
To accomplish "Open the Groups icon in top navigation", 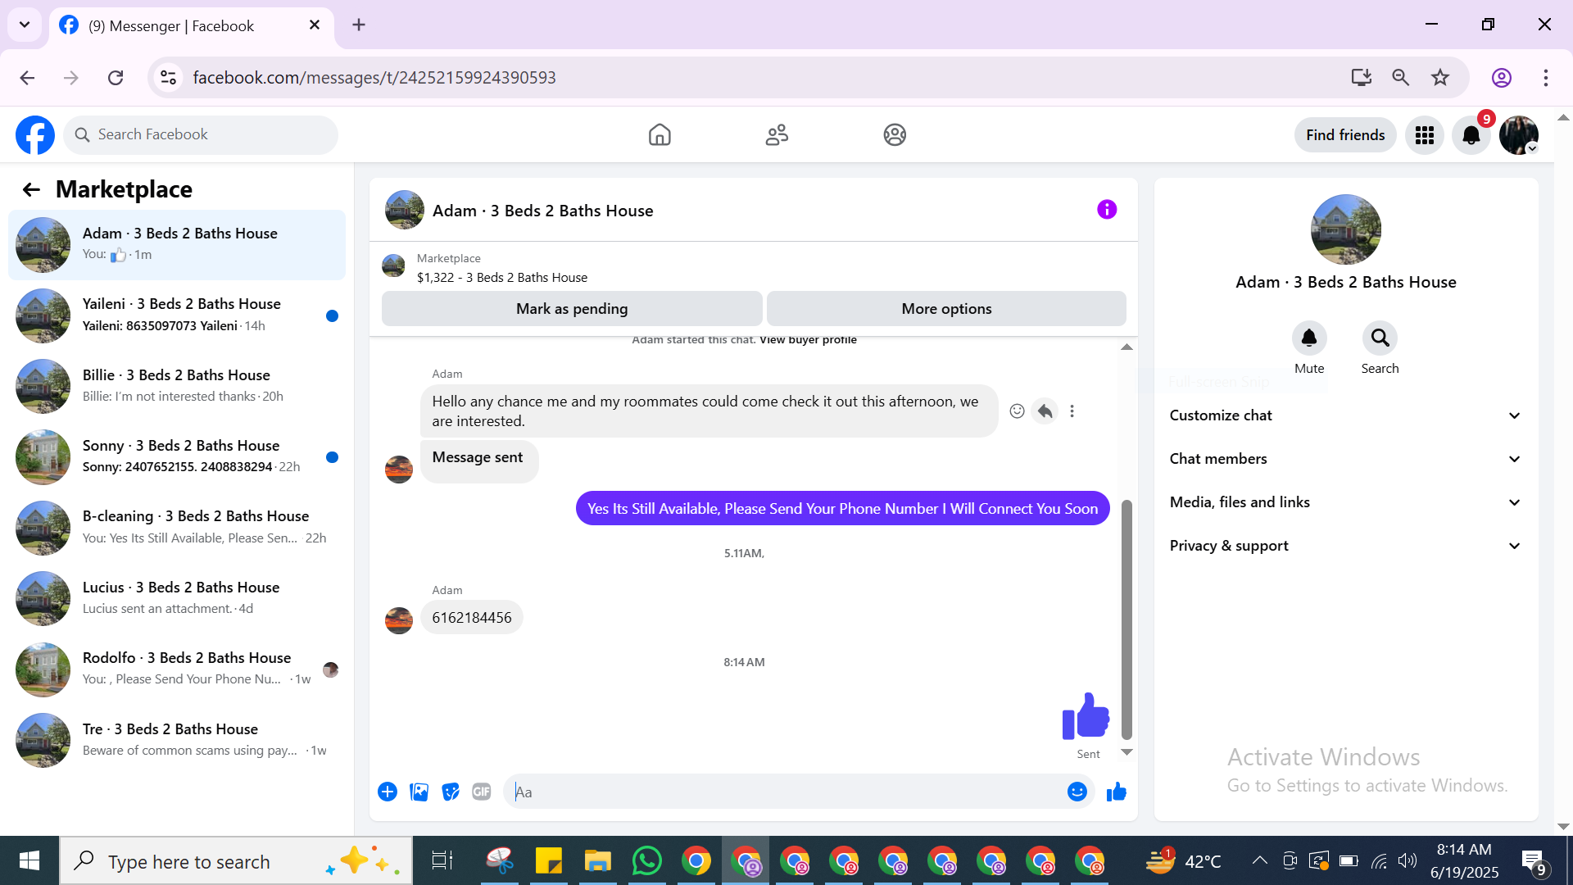I will [895, 135].
